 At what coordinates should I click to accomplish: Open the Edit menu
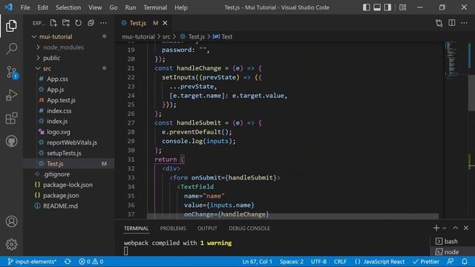pyautogui.click(x=43, y=7)
